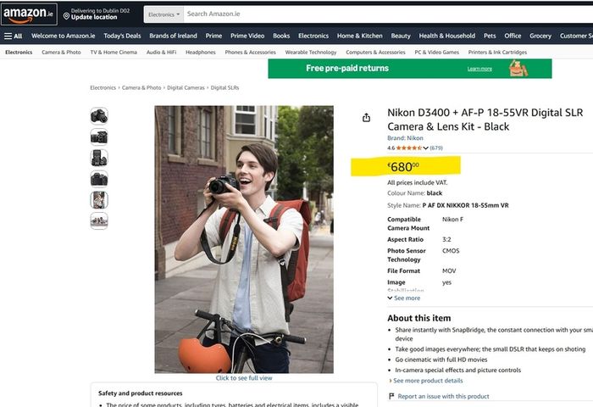Select third thumbnail showing camera kit
This screenshot has height=407, width=593.
click(x=99, y=158)
